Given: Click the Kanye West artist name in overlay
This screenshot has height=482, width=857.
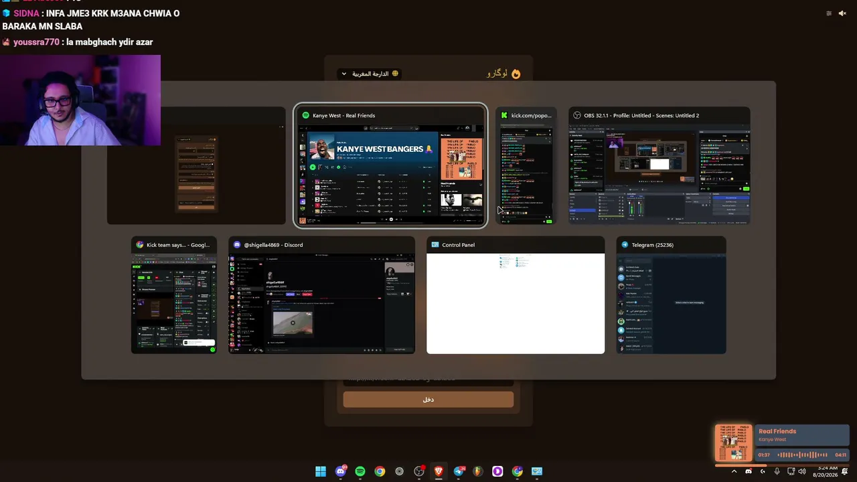Looking at the screenshot, I should 773,440.
